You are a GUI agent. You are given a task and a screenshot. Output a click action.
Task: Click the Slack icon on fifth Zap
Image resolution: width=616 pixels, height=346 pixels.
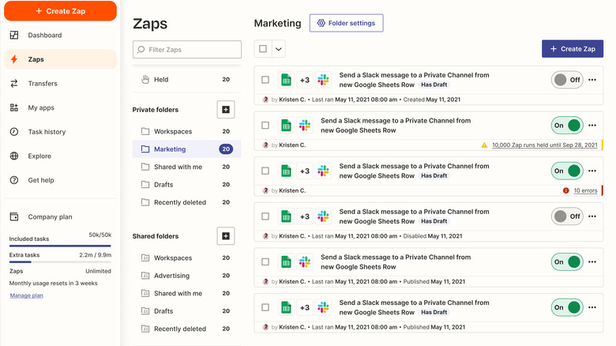pos(305,261)
